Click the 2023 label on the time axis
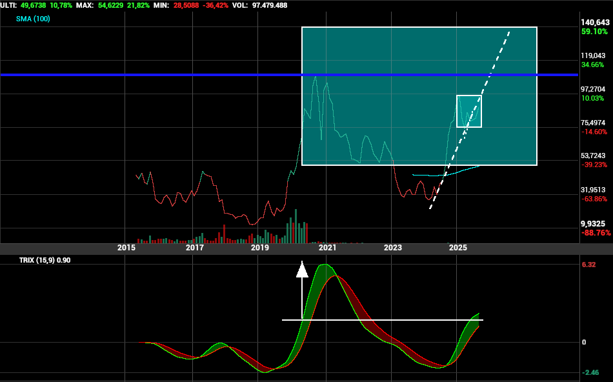This screenshot has width=613, height=382. click(x=393, y=248)
